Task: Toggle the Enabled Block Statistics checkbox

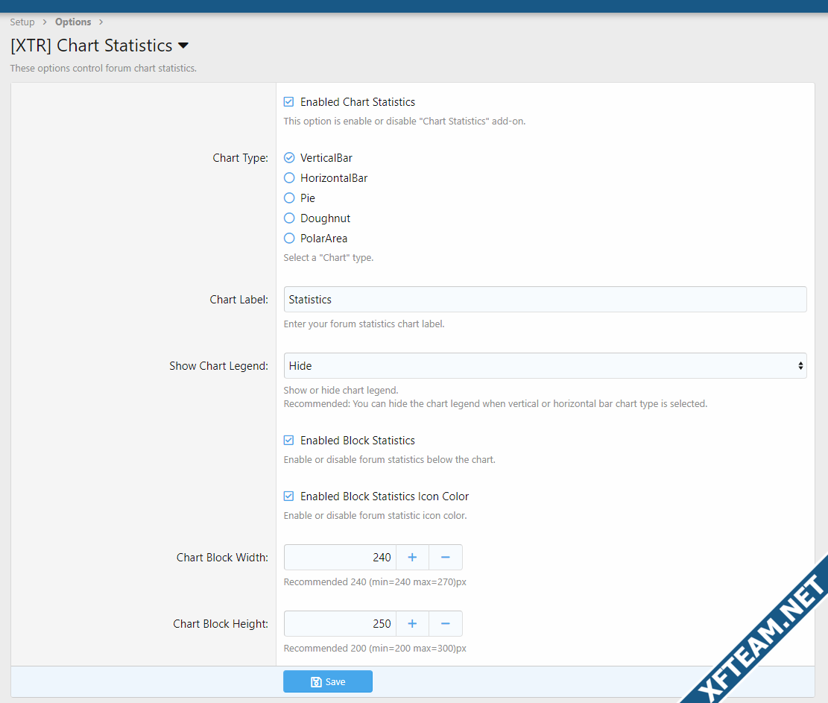Action: point(289,441)
